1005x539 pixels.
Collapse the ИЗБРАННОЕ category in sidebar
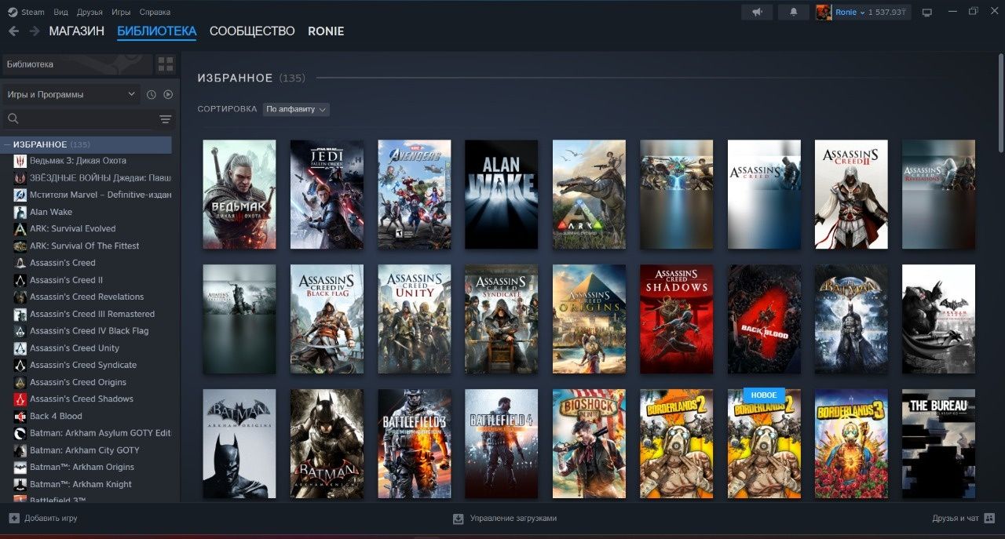coord(6,145)
